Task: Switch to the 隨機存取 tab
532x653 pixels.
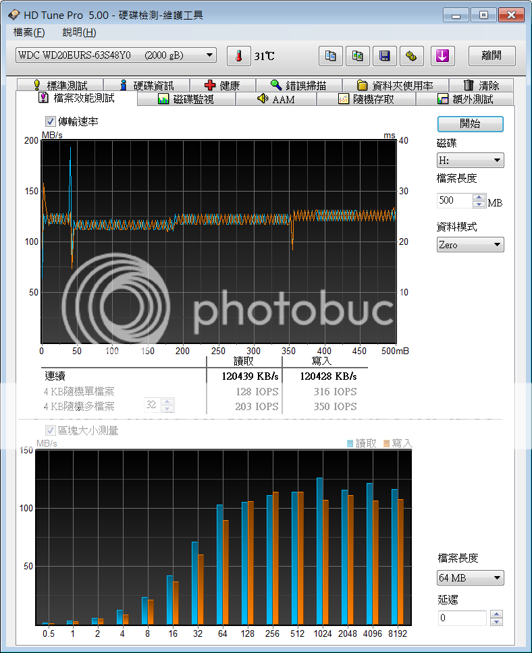Action: (366, 100)
